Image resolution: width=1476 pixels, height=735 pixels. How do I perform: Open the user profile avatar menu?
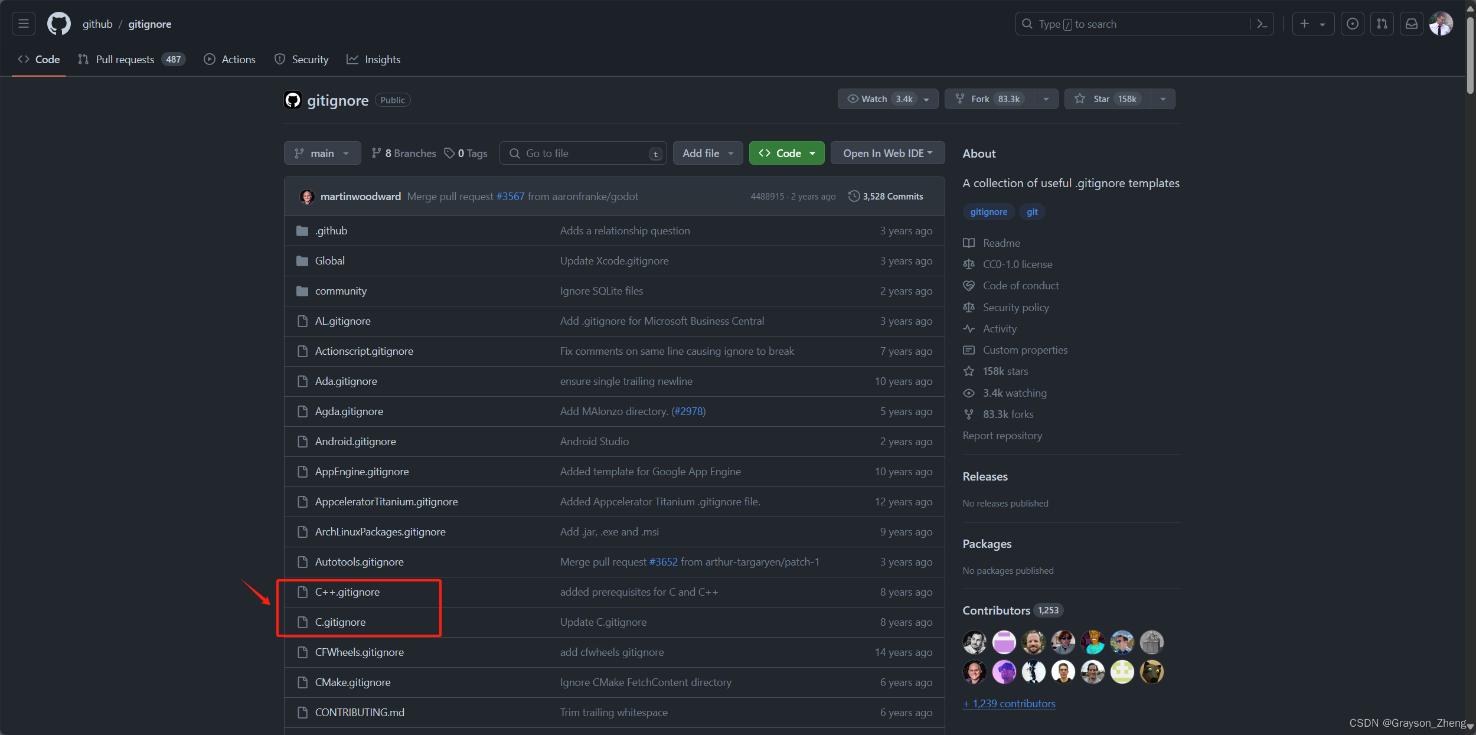1441,24
